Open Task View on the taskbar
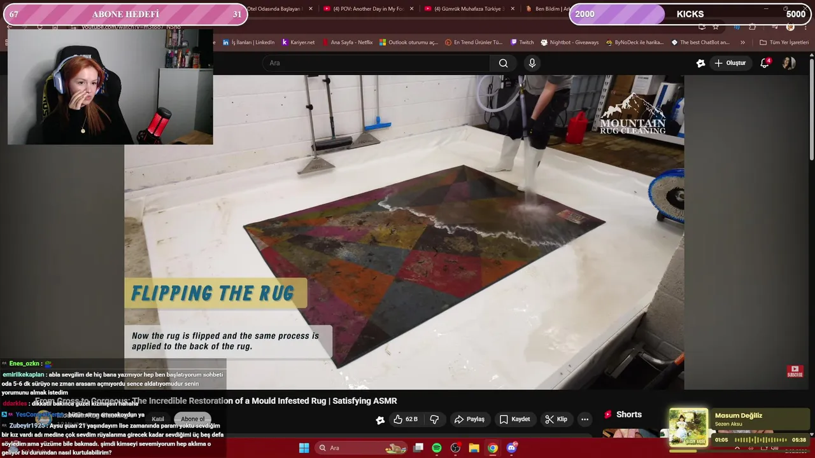Screen dimensions: 815x458 418,448
